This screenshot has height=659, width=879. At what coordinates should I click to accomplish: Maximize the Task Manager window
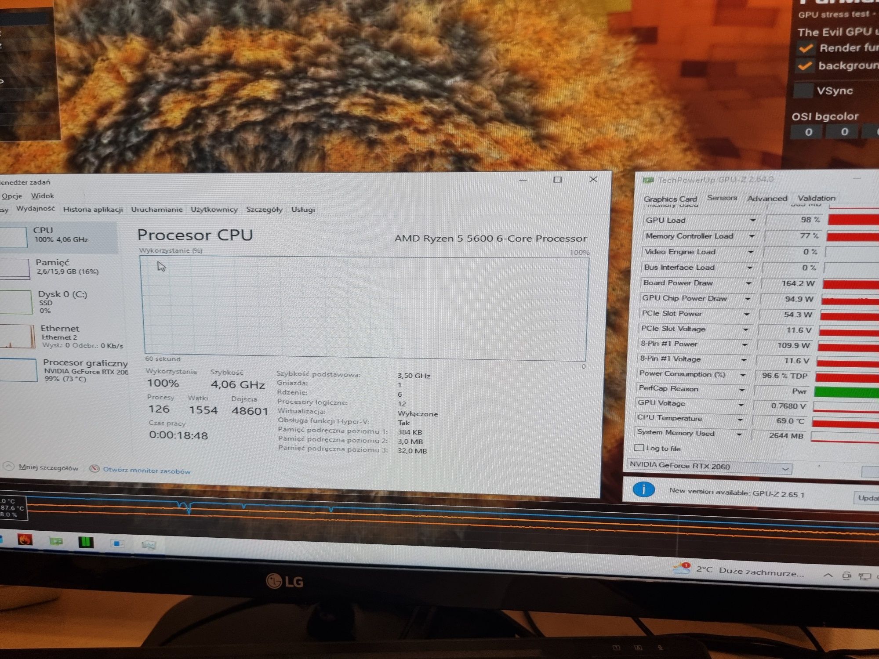(x=557, y=180)
